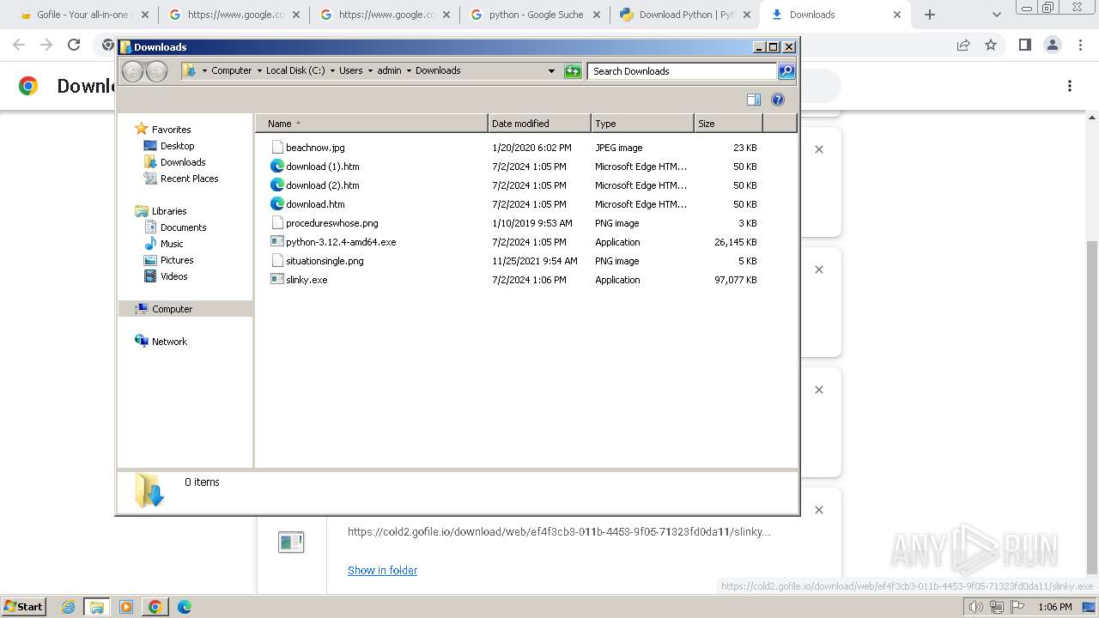1099x618 pixels.
Task: Open a new Chrome tab
Action: click(x=929, y=15)
